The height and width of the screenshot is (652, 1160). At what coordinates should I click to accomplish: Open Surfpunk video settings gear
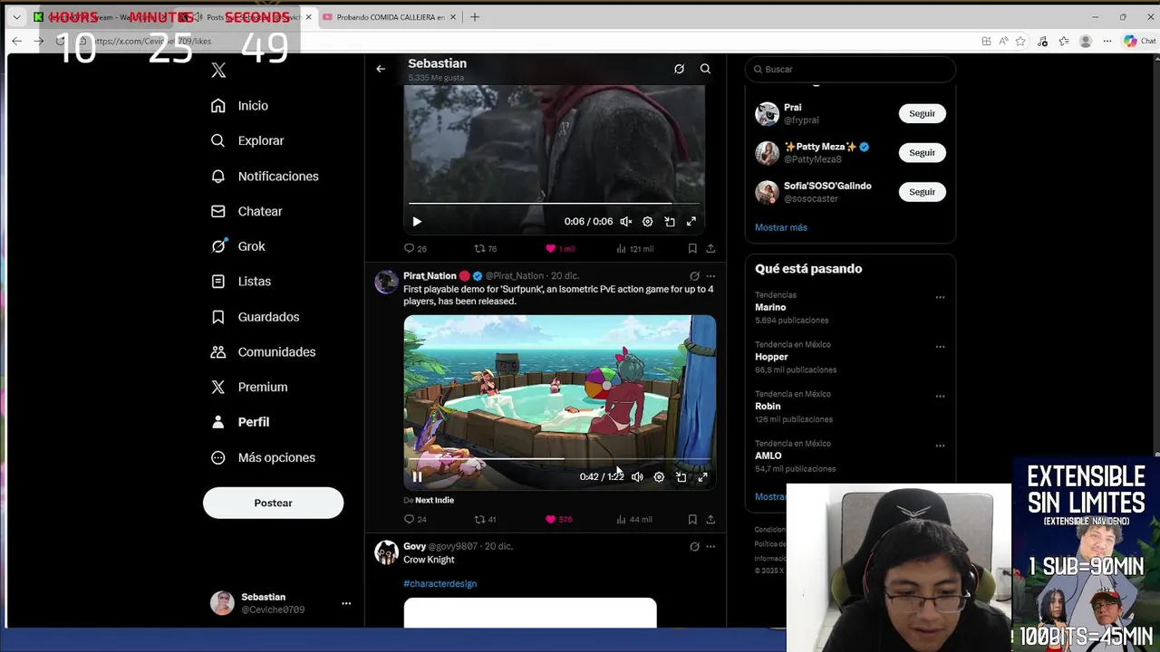[659, 476]
